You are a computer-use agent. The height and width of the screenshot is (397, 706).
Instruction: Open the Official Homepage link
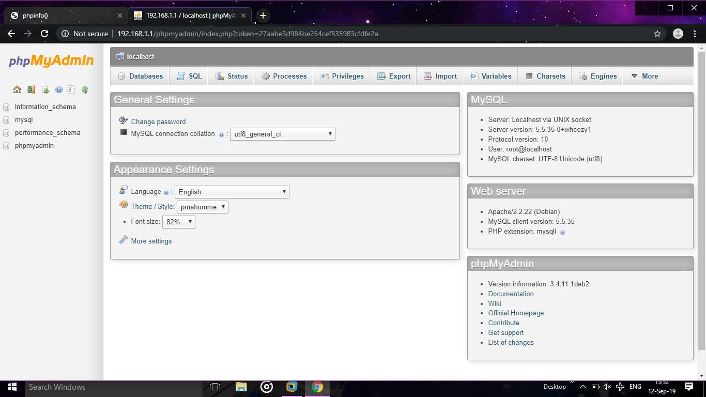516,313
